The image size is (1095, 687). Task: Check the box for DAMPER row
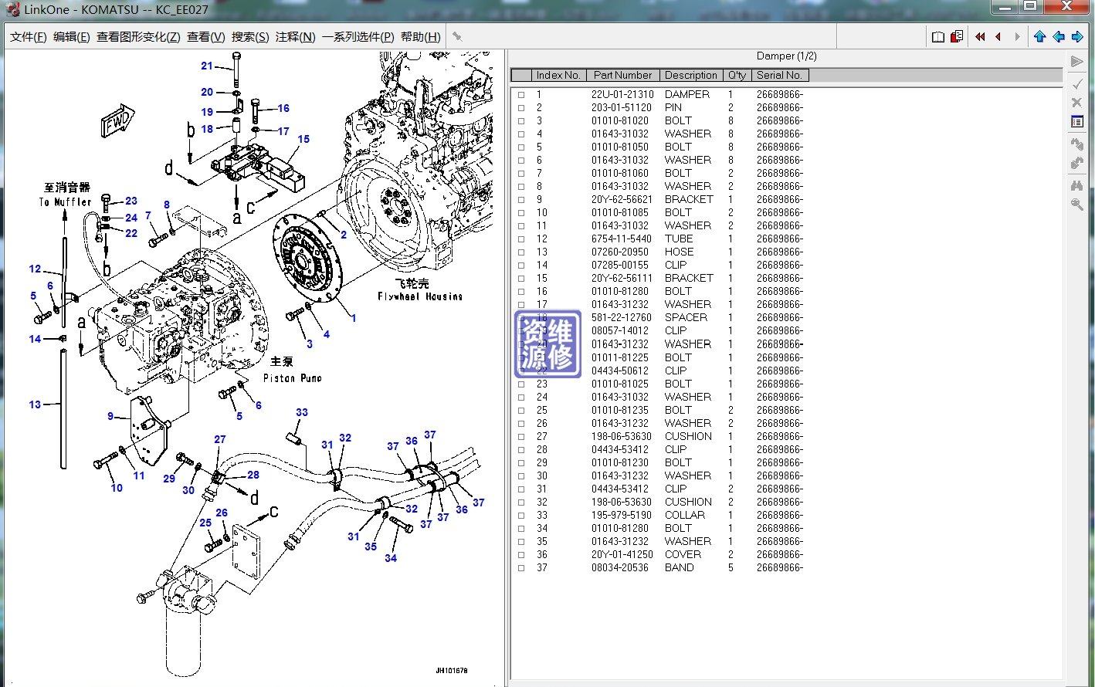point(521,95)
